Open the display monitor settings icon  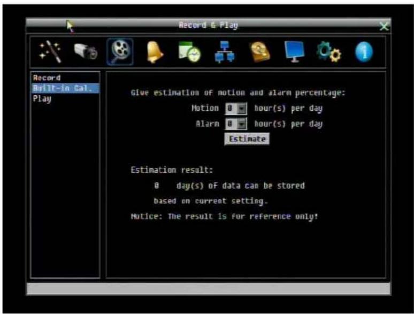(294, 52)
